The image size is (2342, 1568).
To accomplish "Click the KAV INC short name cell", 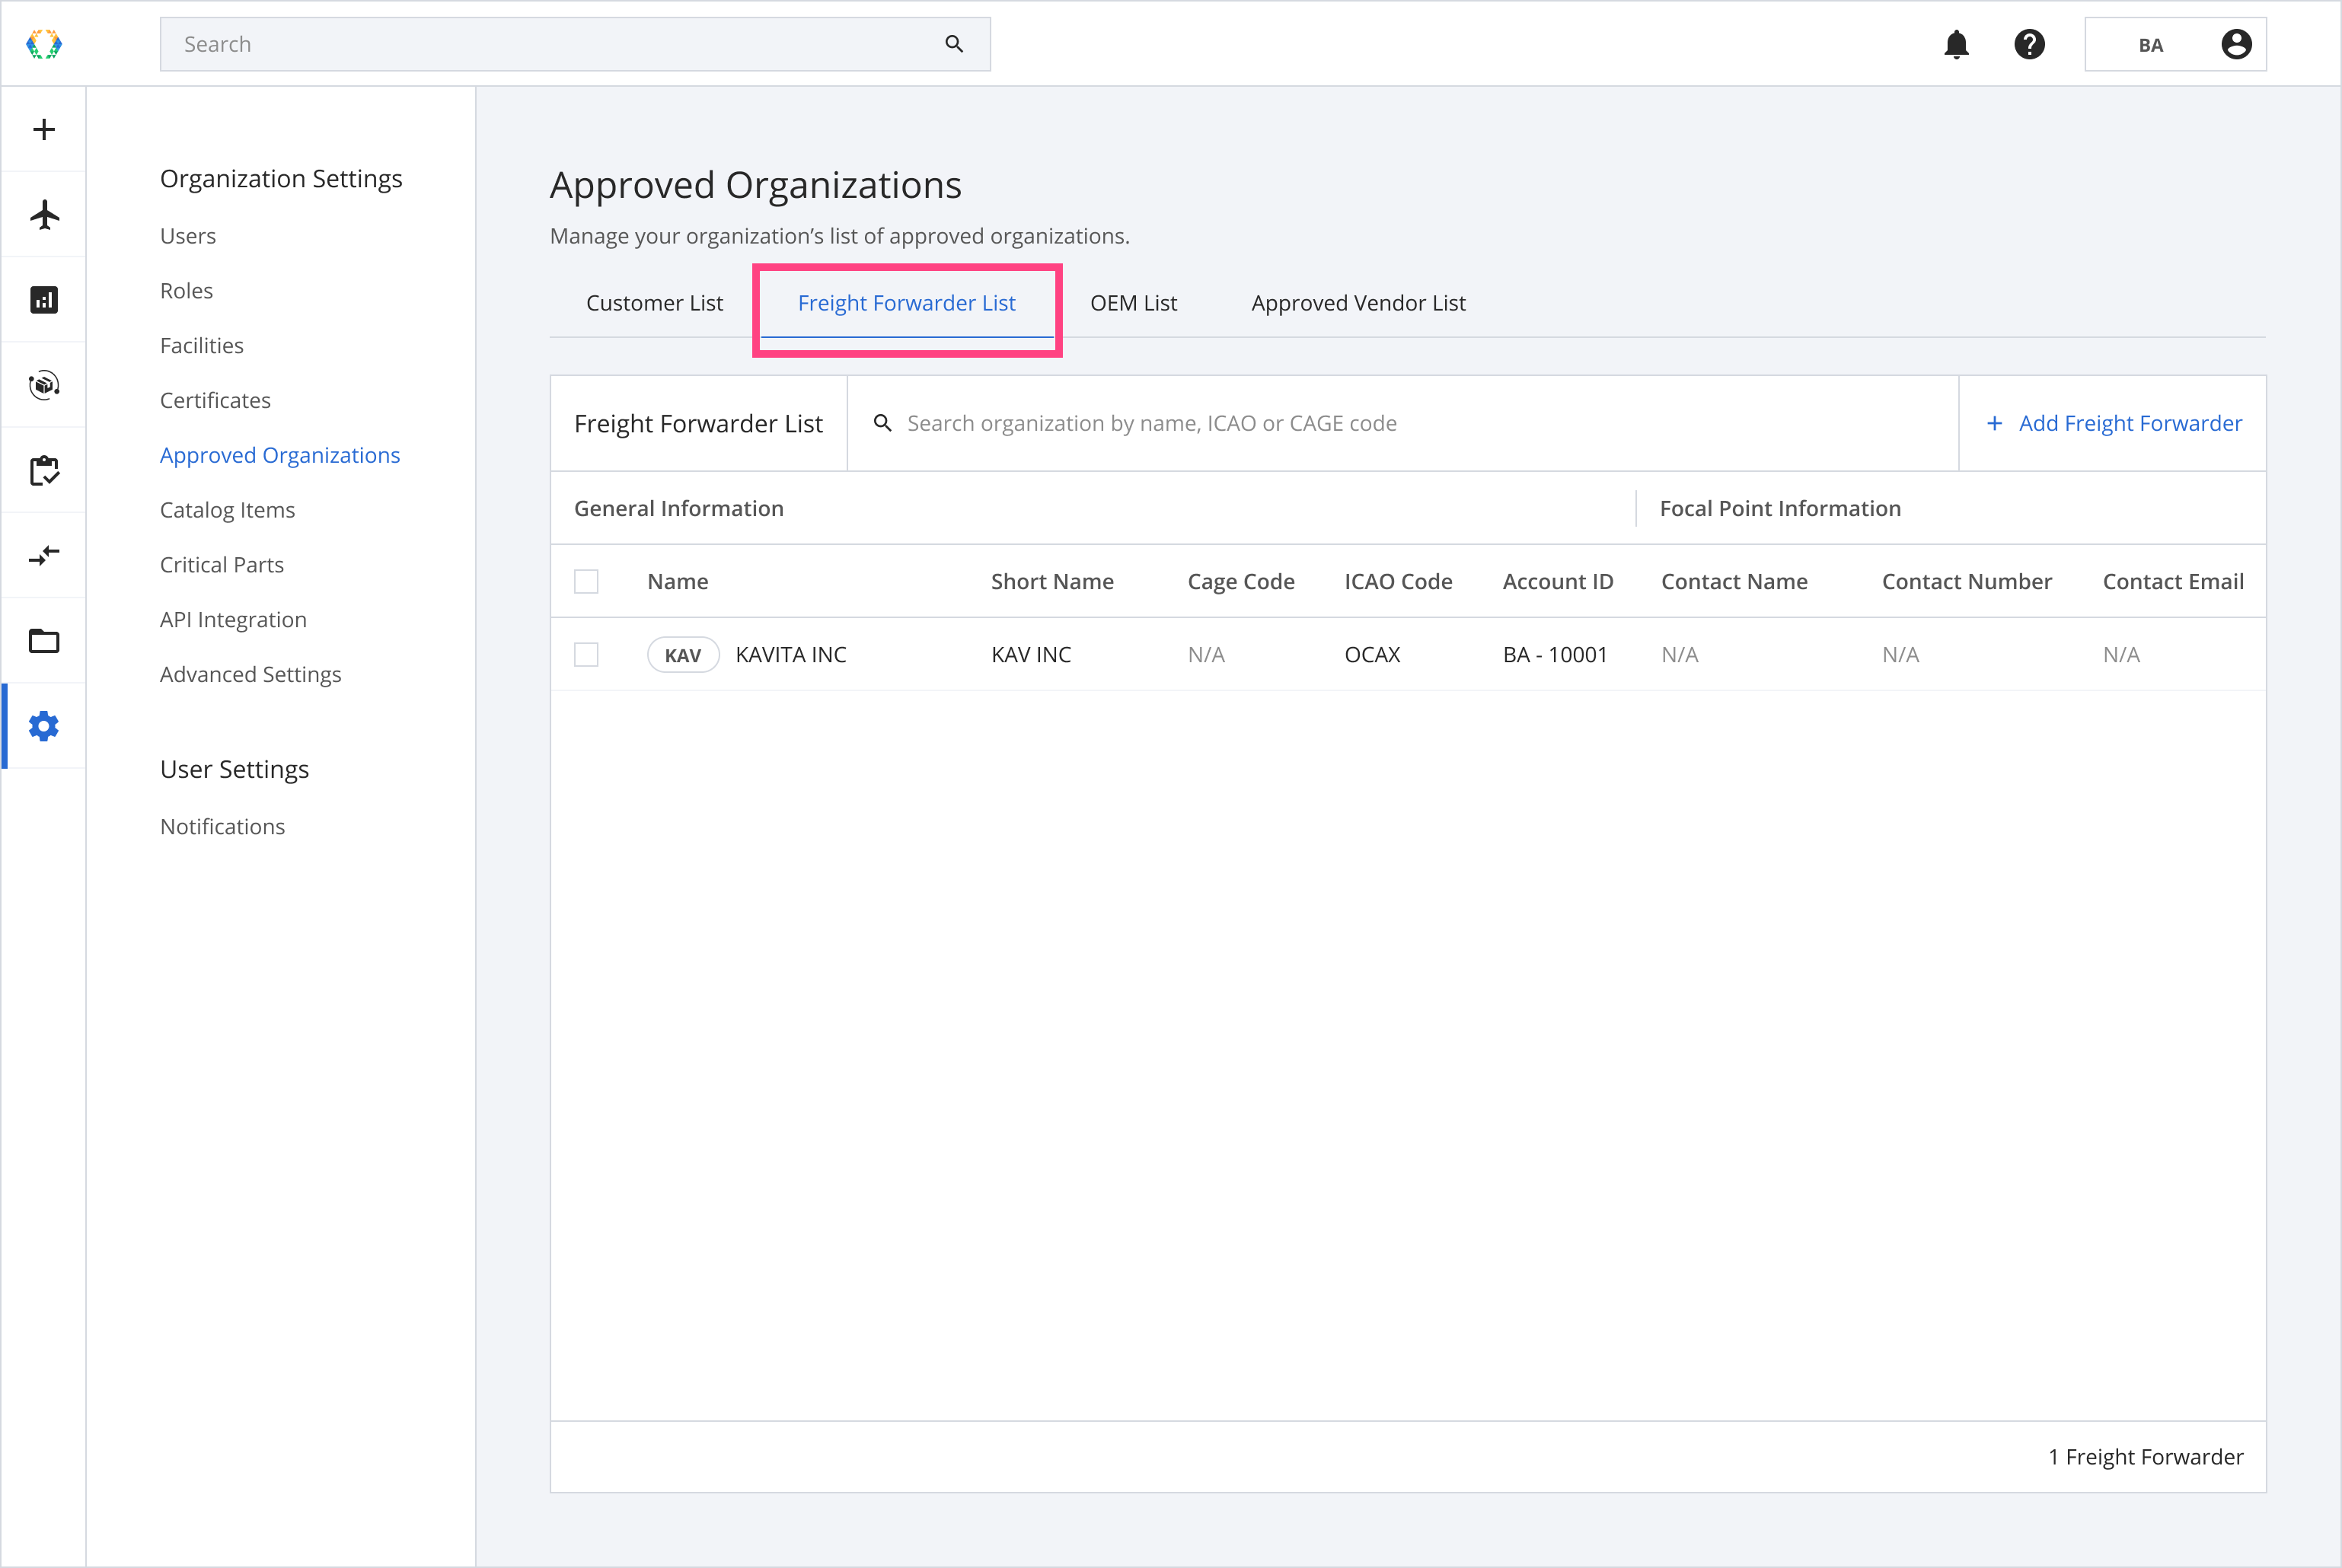I will [x=1030, y=654].
